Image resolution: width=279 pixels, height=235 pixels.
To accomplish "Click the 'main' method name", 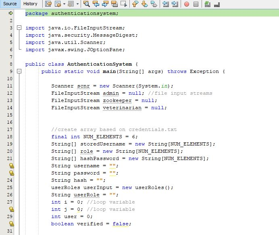I will (109, 71).
